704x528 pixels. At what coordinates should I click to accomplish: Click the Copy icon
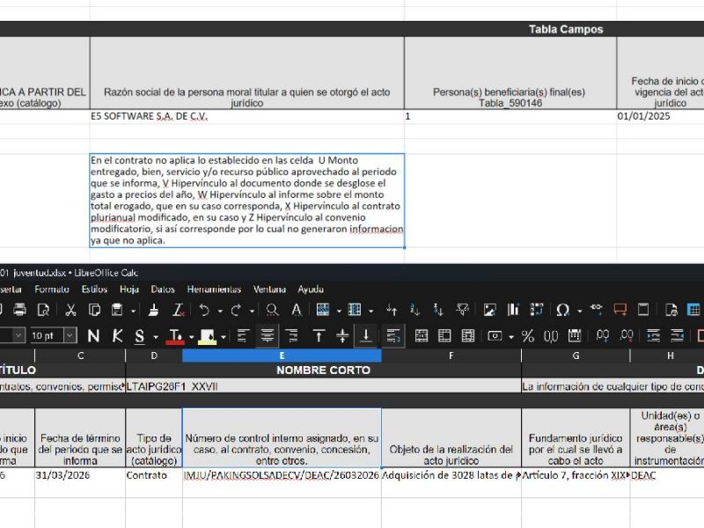(94, 310)
